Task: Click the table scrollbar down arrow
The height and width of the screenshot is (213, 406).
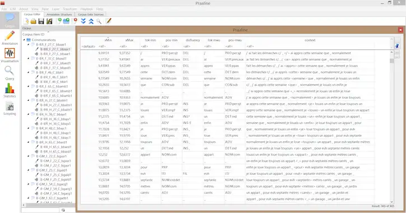Action: coord(391,202)
